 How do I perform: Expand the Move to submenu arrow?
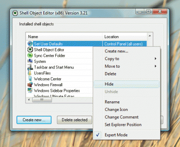click(x=155, y=66)
